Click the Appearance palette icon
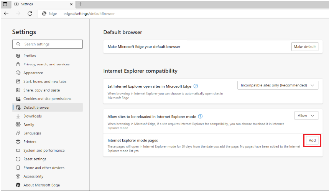This screenshot has height=191, width=329. 18,73
